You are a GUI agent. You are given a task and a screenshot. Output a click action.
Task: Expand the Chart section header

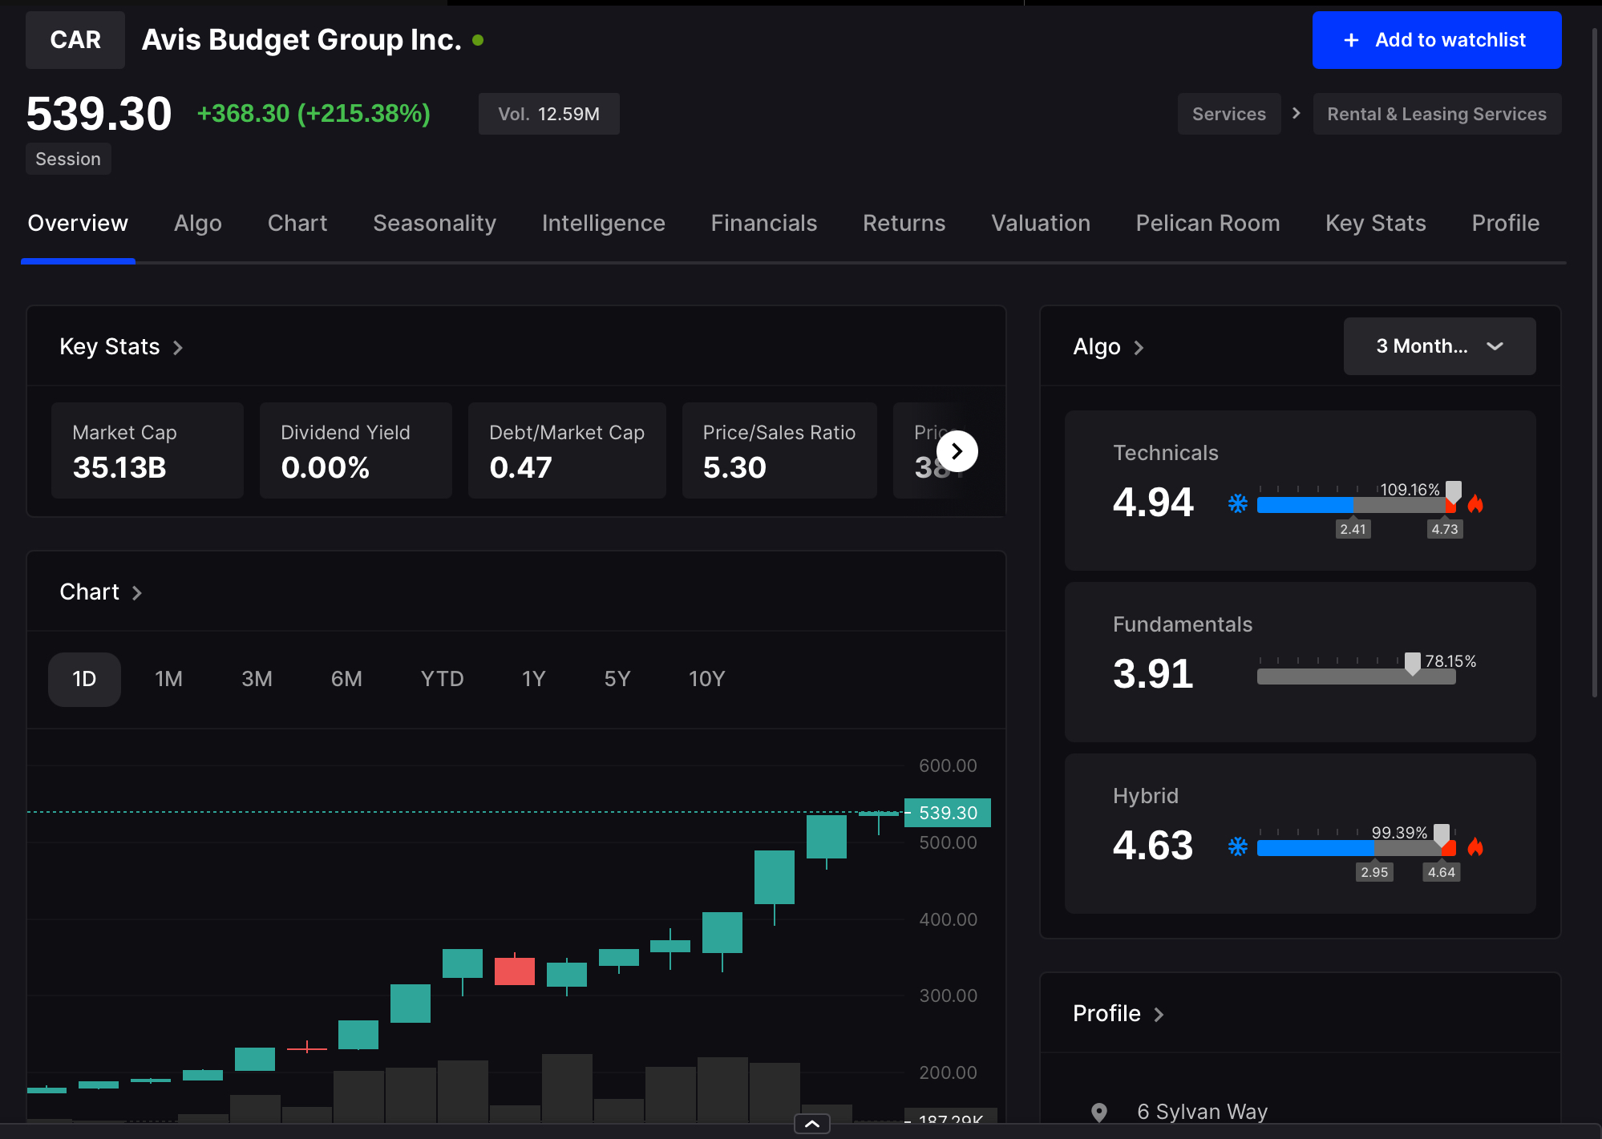click(x=100, y=592)
